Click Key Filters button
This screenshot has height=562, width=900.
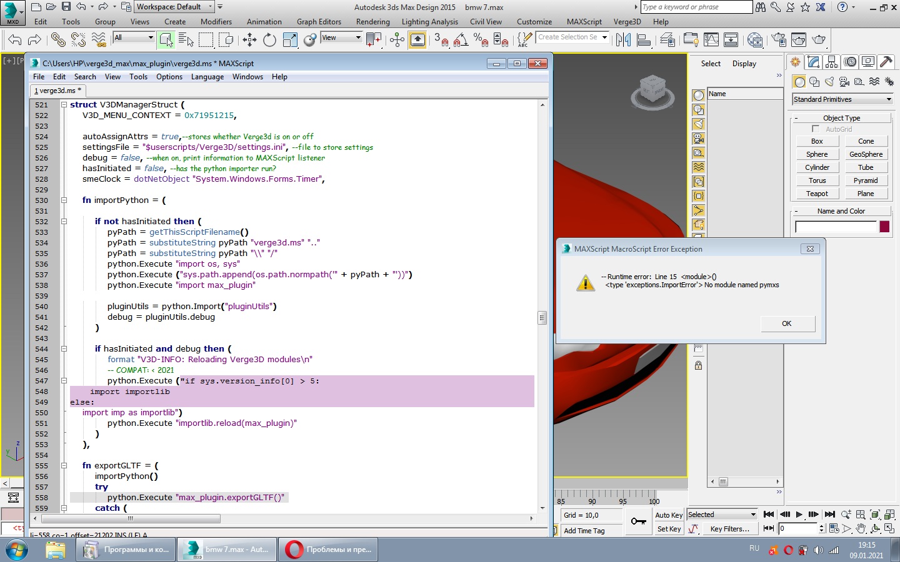730,529
